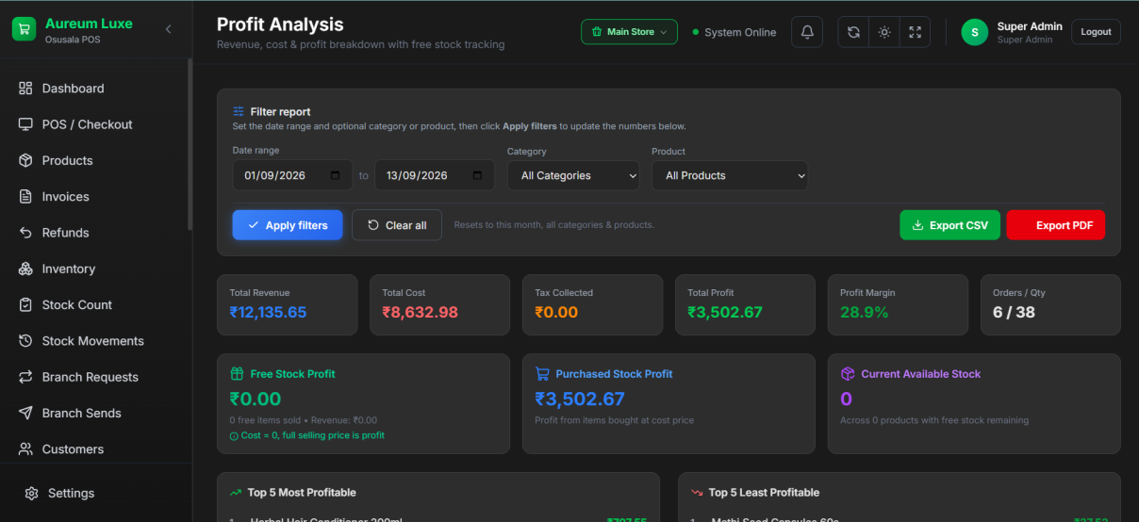
Task: Click the start date field 01/09/2026
Action: coord(292,175)
